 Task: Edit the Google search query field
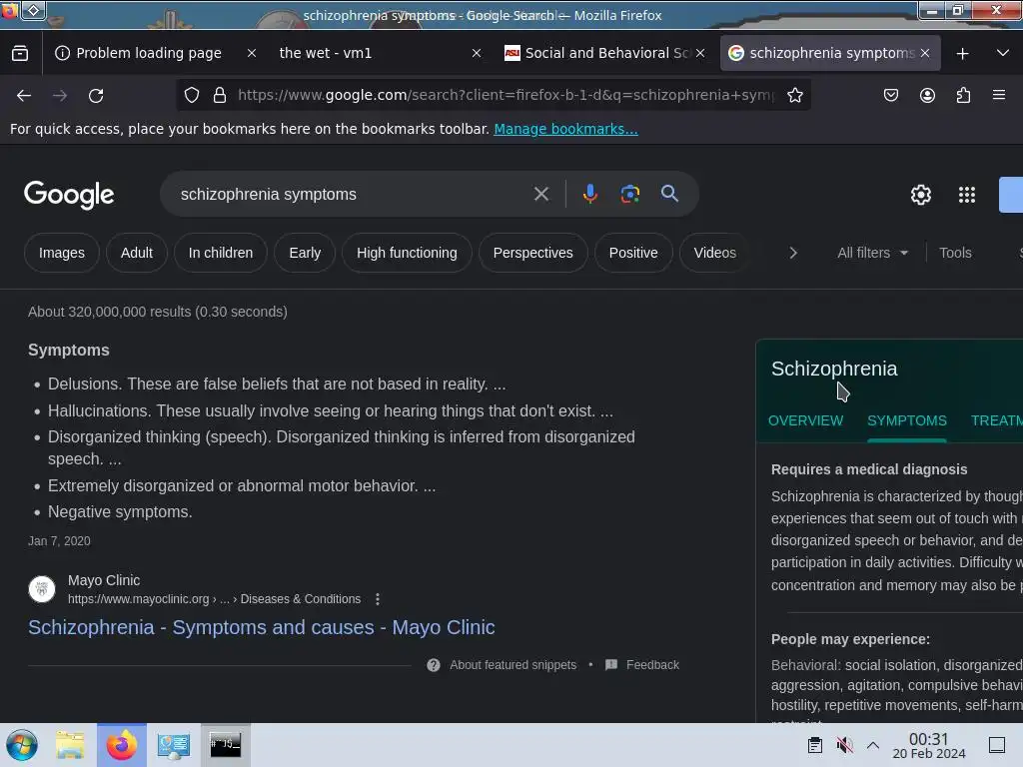pyautogui.click(x=349, y=195)
